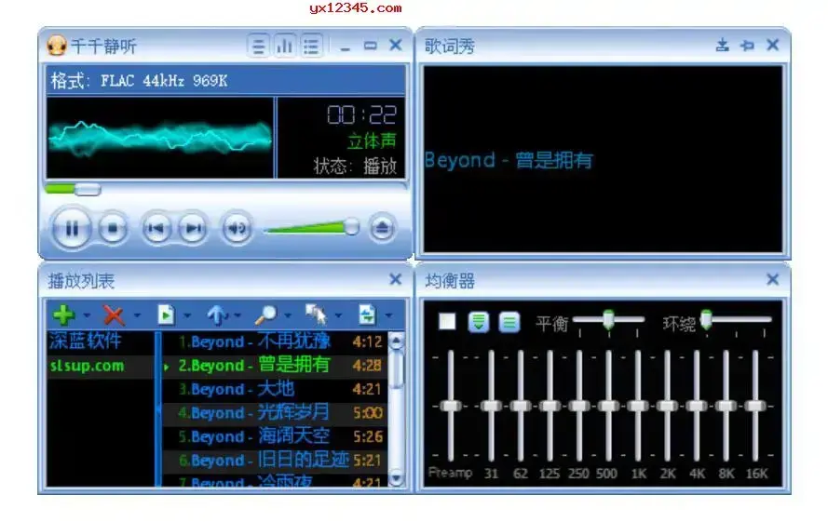Click the 4K band slider
The width and height of the screenshot is (828, 522).
(697, 406)
